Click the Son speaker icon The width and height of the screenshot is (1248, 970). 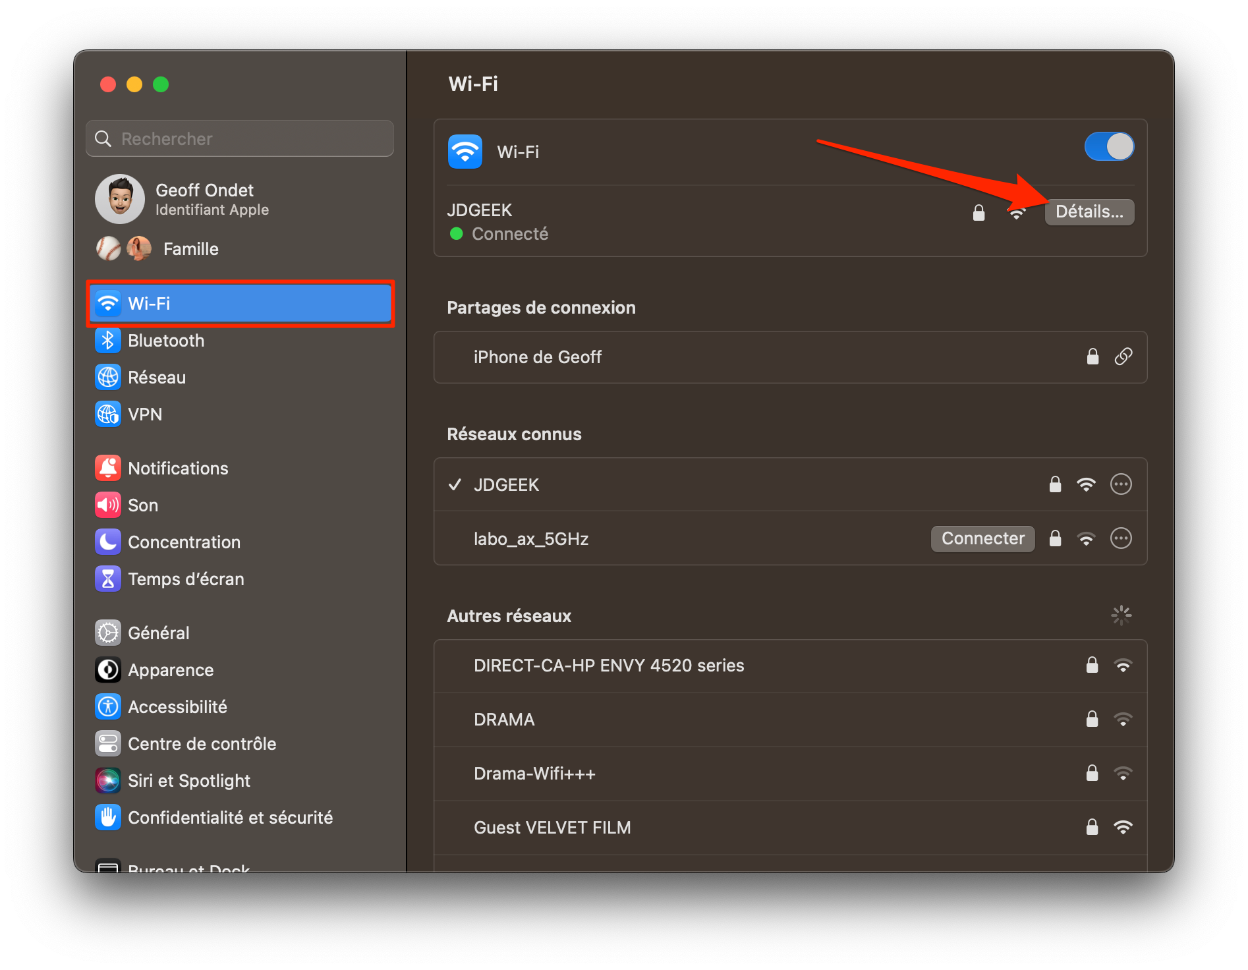108,505
